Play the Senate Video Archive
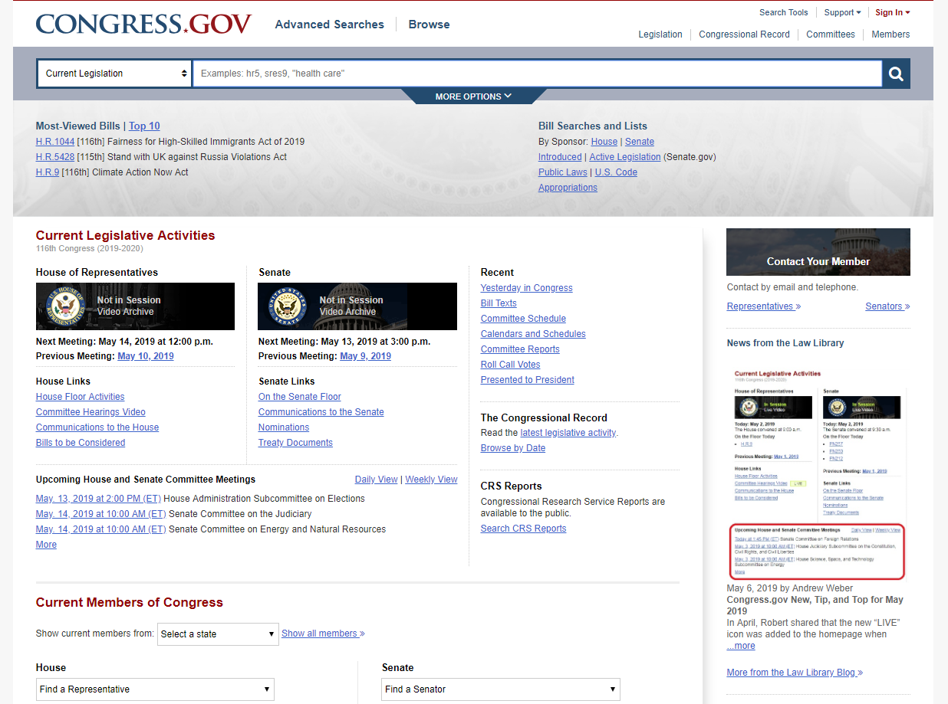This screenshot has width=948, height=704. pos(357,306)
